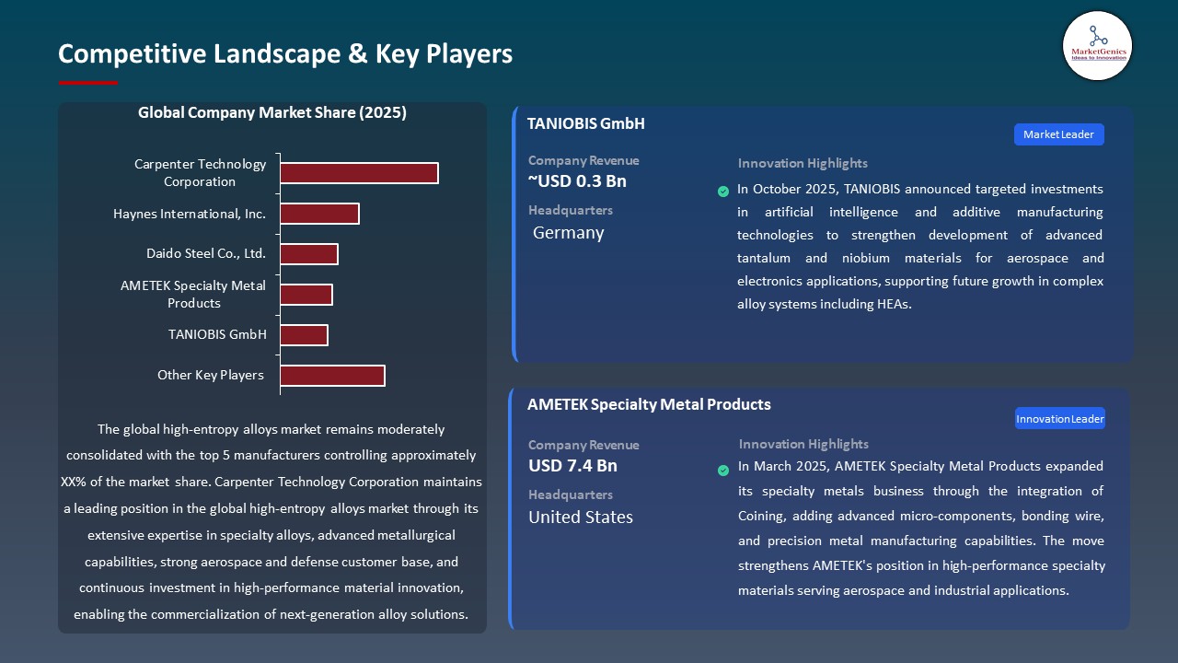The width and height of the screenshot is (1178, 663).
Task: Click the paragraph starting In March 2025, AMETEK
Action: click(921, 529)
